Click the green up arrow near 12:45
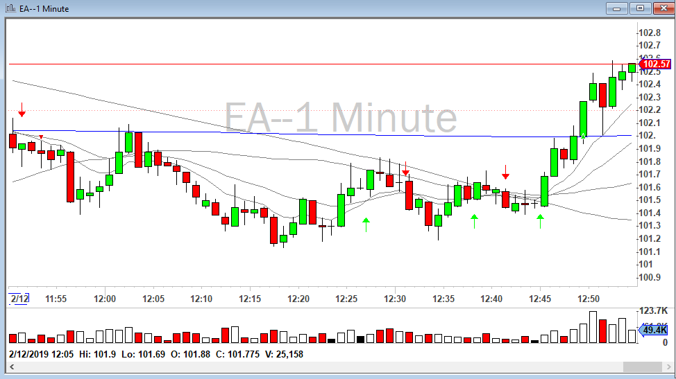Viewport: 676px width, 379px height. pyautogui.click(x=541, y=221)
